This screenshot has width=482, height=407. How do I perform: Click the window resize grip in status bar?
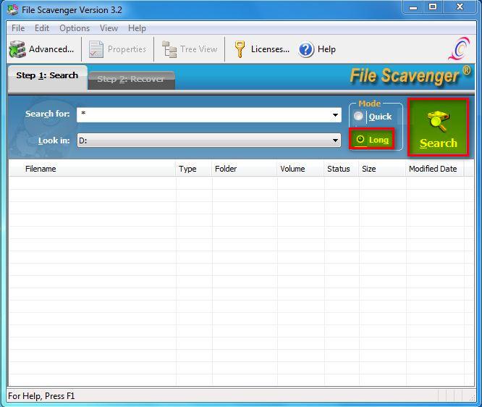coord(472,398)
